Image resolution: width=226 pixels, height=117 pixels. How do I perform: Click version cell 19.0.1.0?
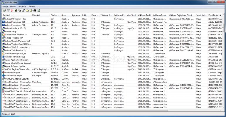point(55,75)
